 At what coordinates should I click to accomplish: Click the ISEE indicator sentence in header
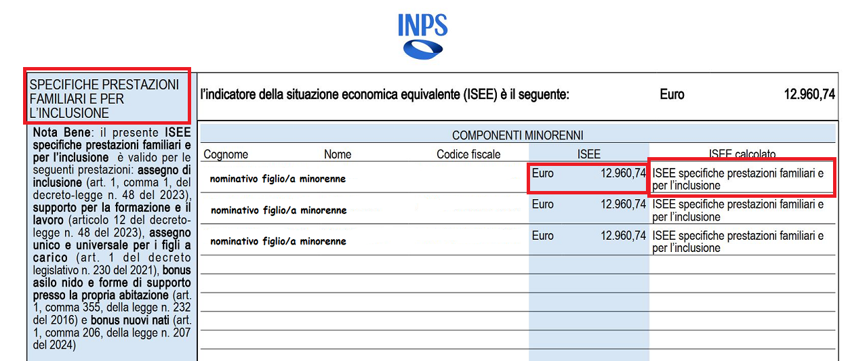click(x=384, y=95)
